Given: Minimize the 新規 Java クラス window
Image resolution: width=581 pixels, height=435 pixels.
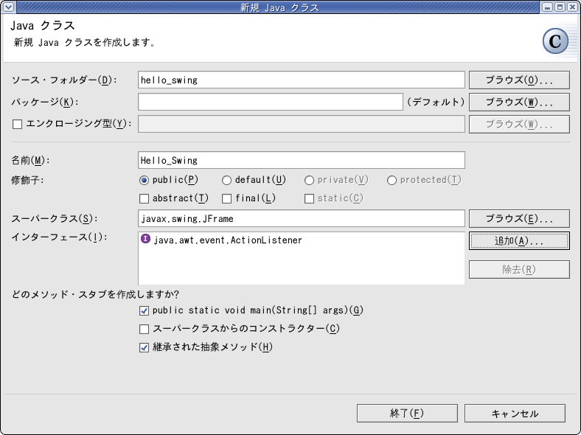Looking at the screenshot, I should point(547,7).
